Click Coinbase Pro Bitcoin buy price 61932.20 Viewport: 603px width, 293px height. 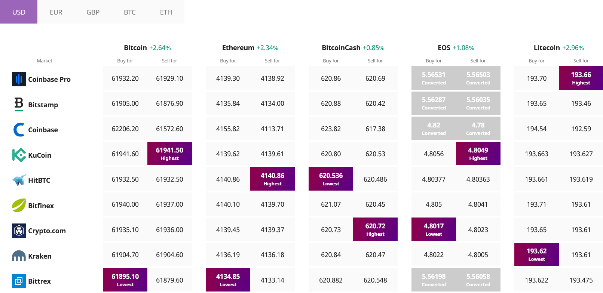125,78
